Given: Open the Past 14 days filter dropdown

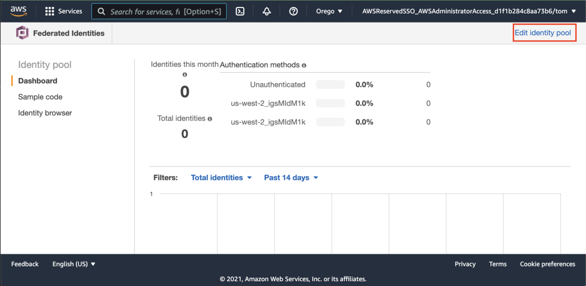Looking at the screenshot, I should [x=291, y=178].
